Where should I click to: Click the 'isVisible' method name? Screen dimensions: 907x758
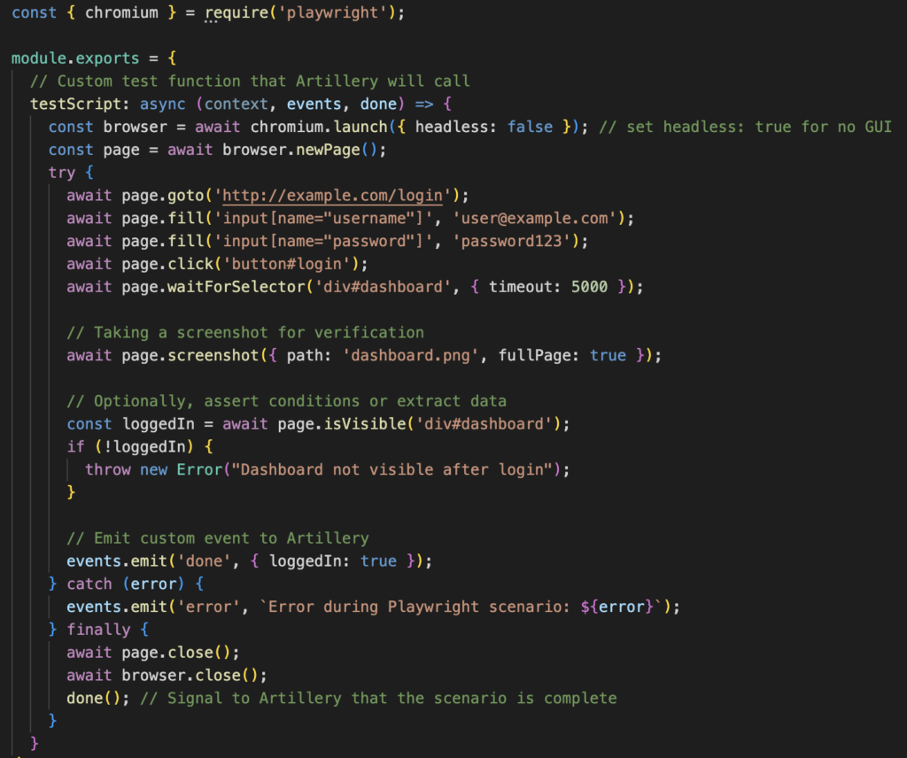365,424
